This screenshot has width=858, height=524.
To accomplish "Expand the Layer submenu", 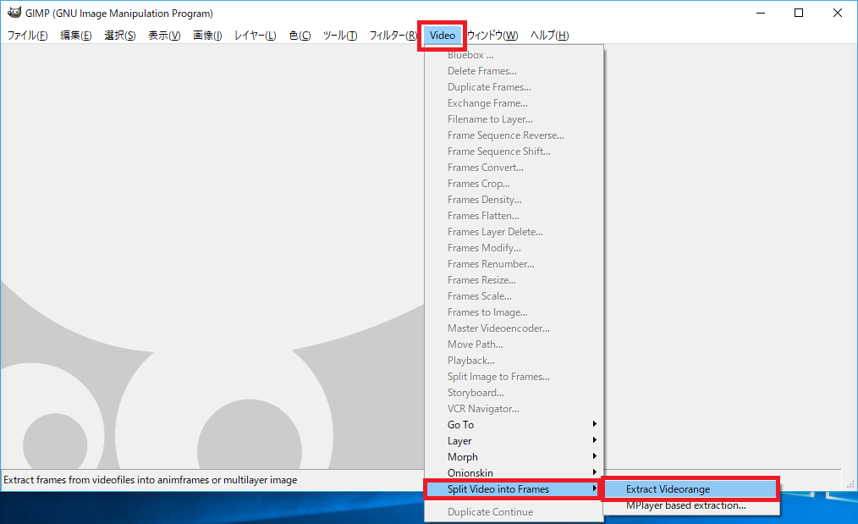I will [514, 441].
